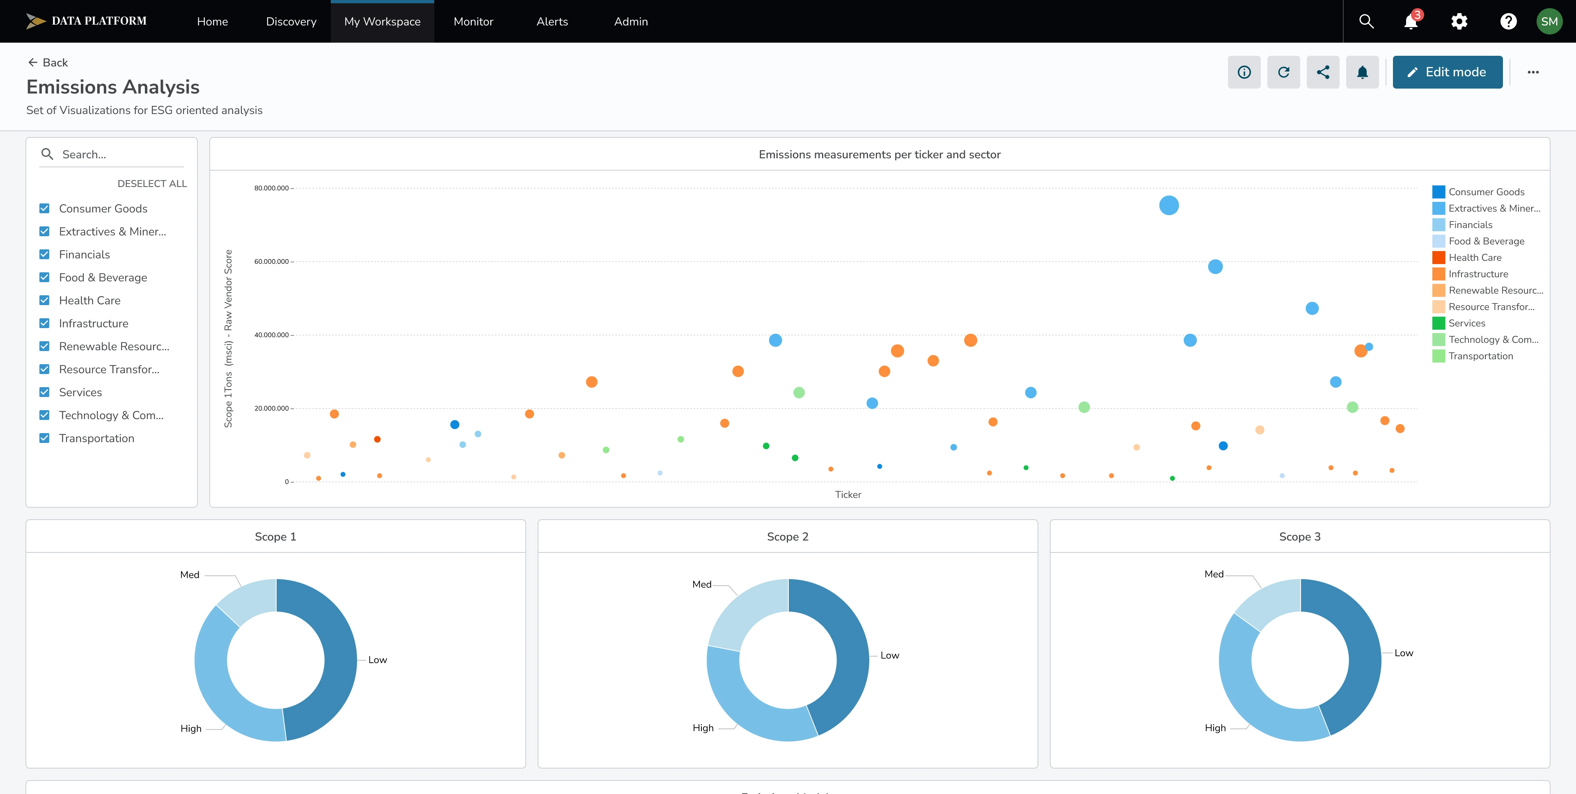Viewport: 1576px width, 794px height.
Task: Uncheck the Consumer Goods checkbox
Action: [x=44, y=208]
